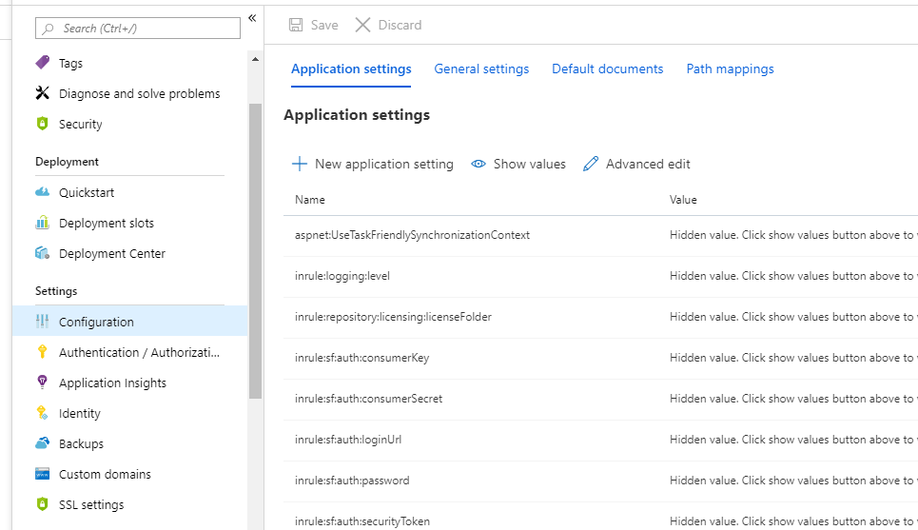This screenshot has height=530, width=918.
Task: Click the Quickstart cloud icon
Action: point(42,191)
